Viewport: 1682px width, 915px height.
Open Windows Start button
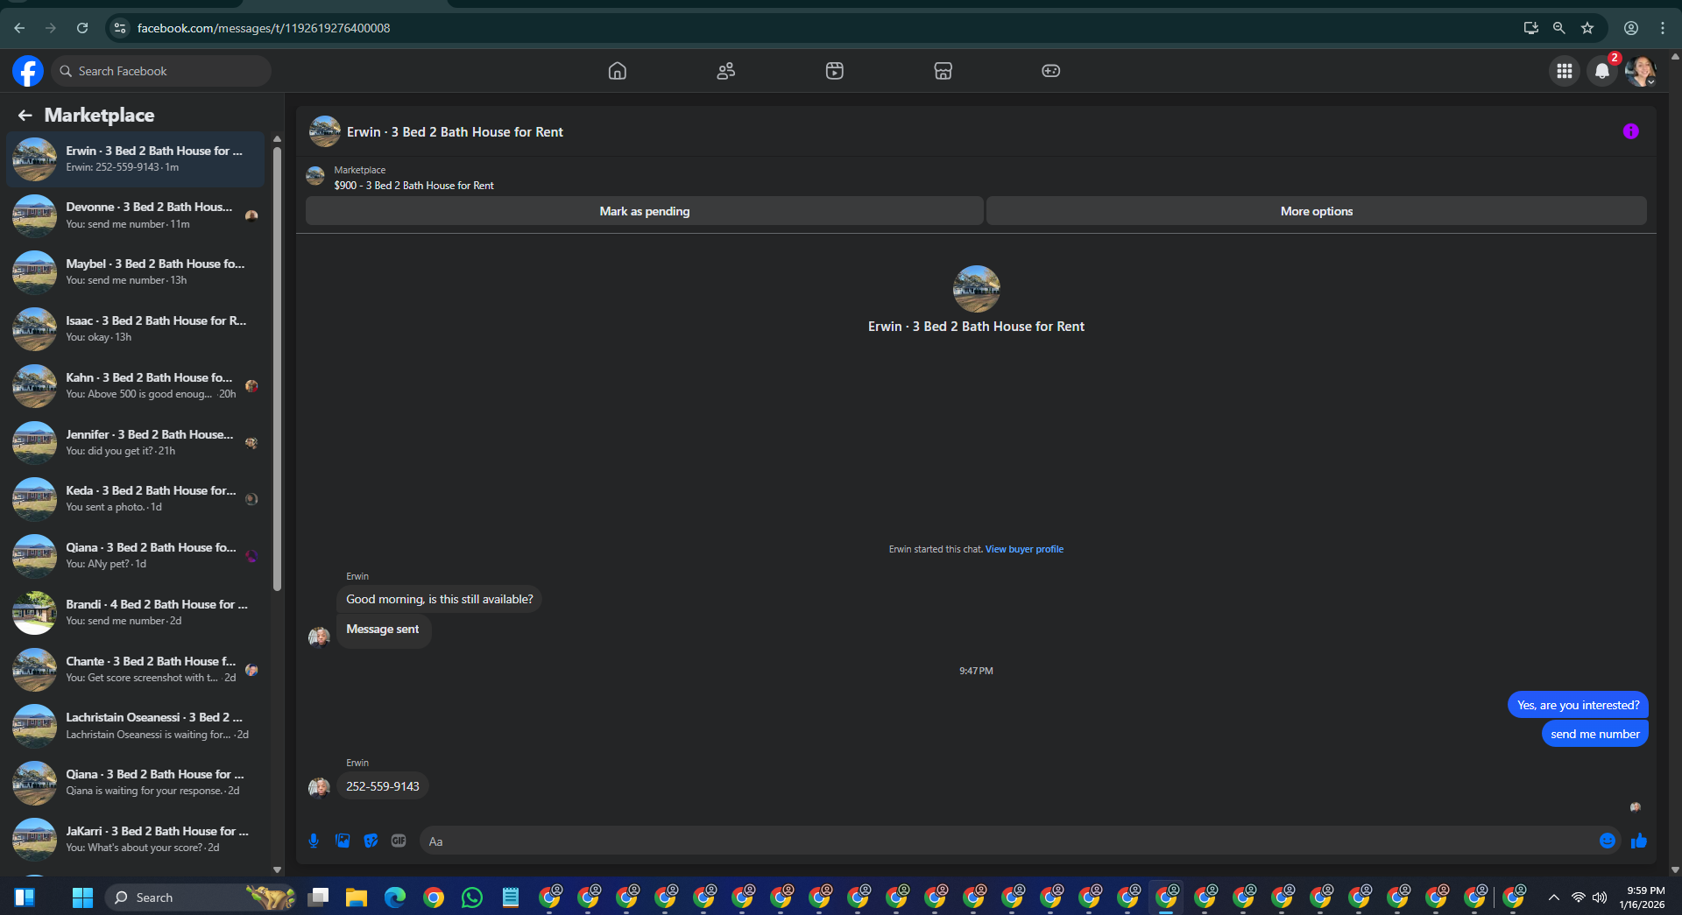tap(82, 897)
